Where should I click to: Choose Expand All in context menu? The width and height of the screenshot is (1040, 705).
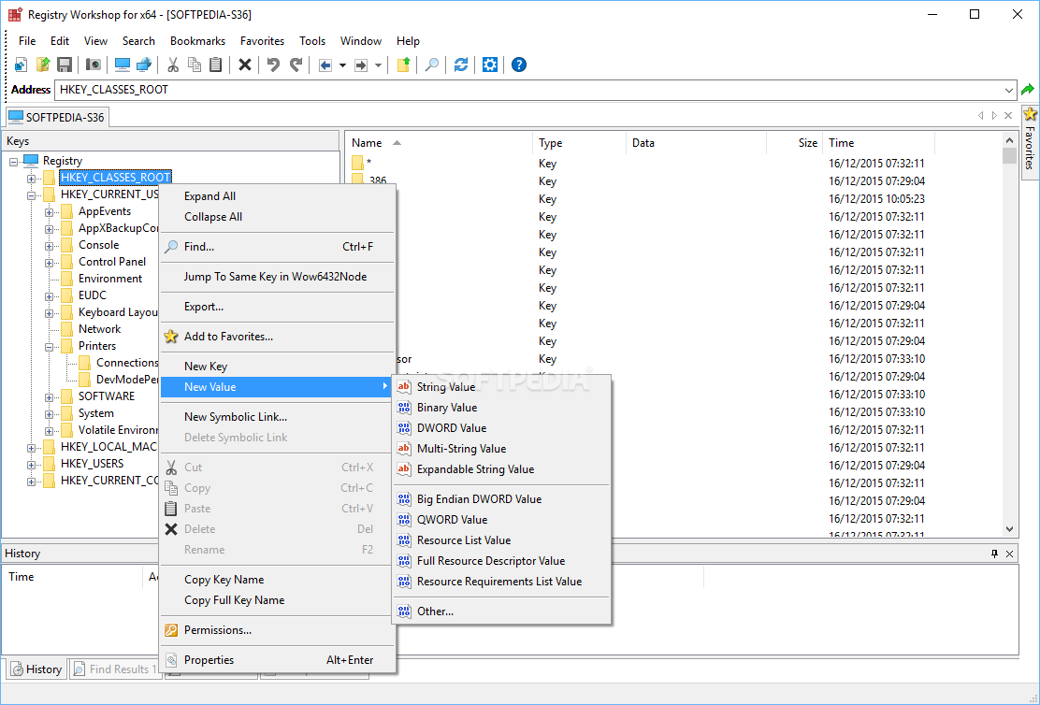point(278,196)
